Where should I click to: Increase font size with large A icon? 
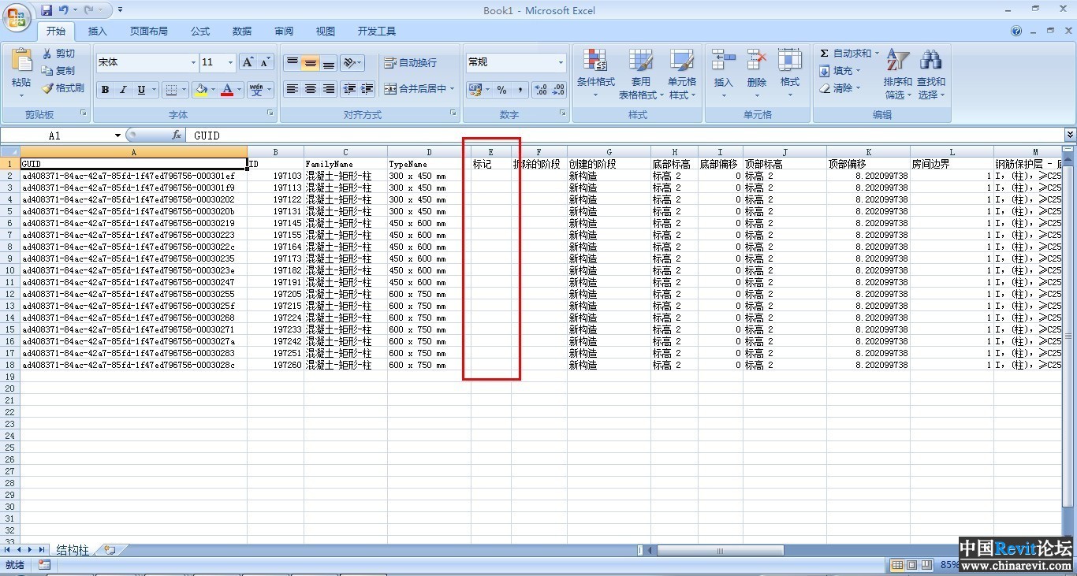[248, 62]
